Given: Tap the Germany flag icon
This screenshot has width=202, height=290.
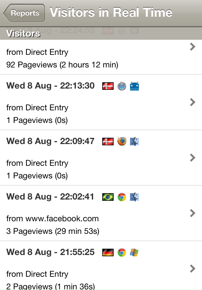Looking at the screenshot, I should [x=108, y=252].
